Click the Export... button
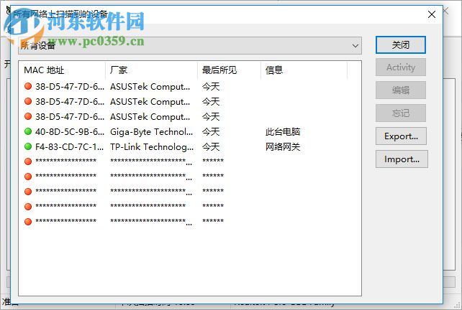This screenshot has width=462, height=310. 401,136
